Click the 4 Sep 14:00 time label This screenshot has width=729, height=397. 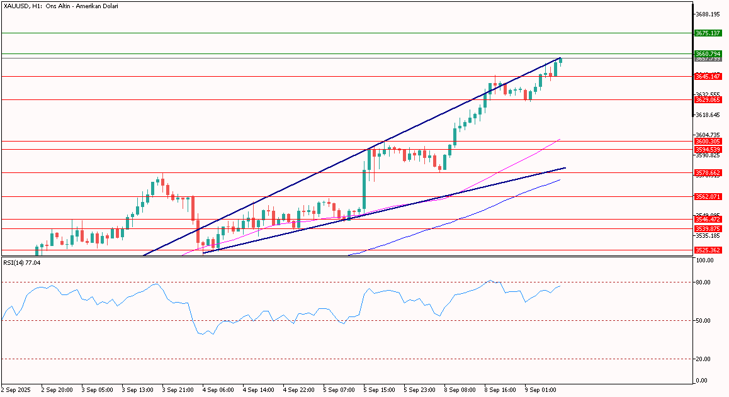(259, 390)
